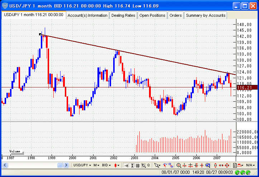Screen dimensions: 259x177
Task: Switch to USD/JPY 1 month chart tab
Action: 34,15
